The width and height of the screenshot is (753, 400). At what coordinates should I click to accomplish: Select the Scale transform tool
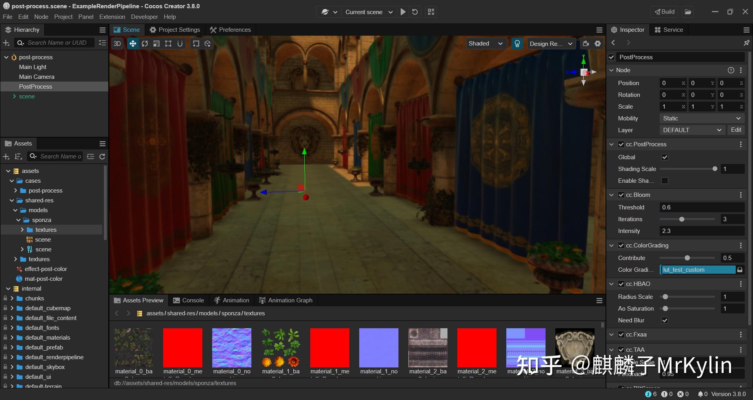pyautogui.click(x=156, y=44)
